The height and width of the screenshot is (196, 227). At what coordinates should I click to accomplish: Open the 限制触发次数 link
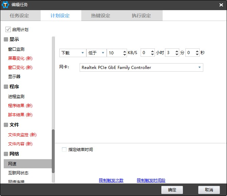(x=111, y=180)
